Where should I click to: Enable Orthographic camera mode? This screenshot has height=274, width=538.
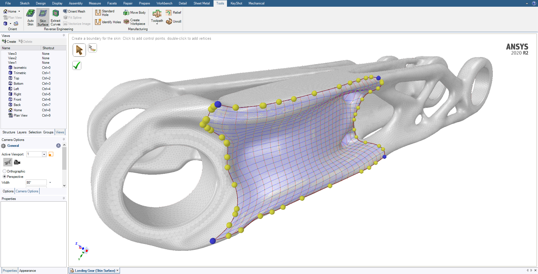point(4,171)
